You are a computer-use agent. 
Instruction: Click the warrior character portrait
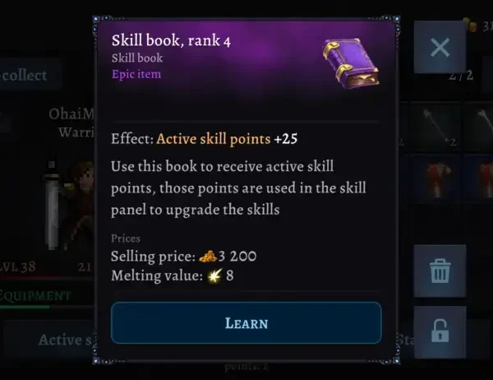pos(71,205)
